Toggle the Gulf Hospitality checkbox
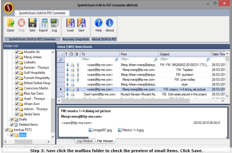The image size is (232, 153). (x=17, y=73)
